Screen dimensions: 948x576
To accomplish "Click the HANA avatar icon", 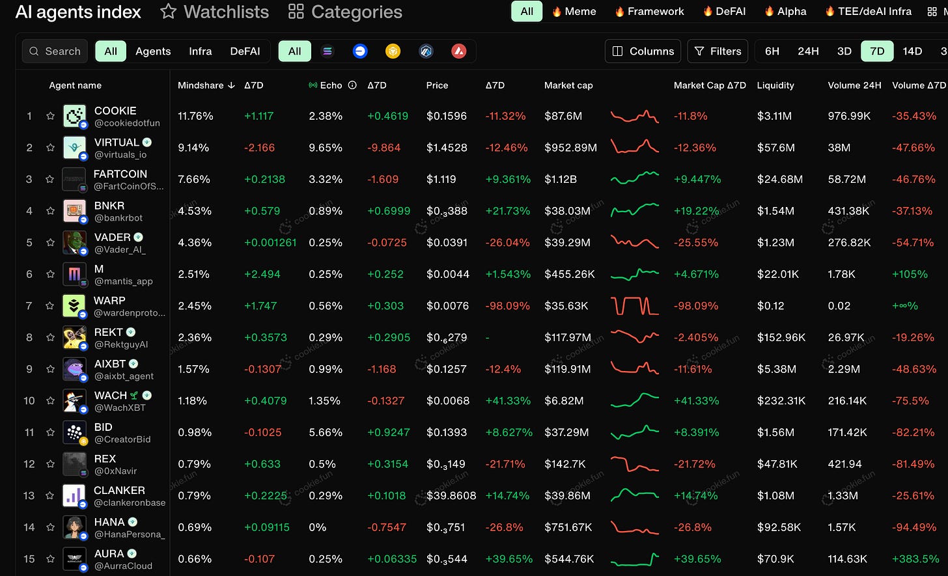I will tap(75, 527).
